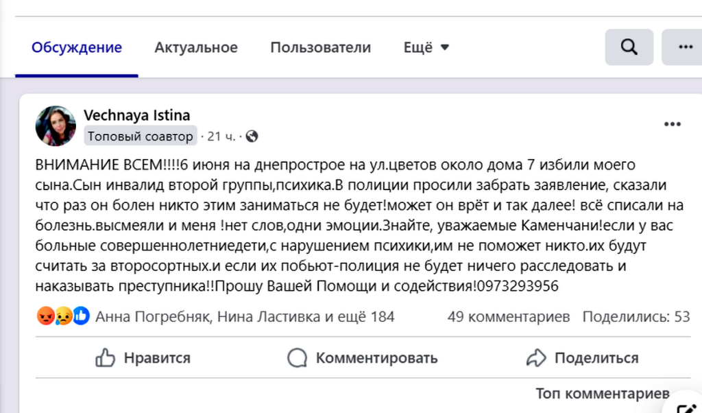
Task: Click the globe public visibility icon
Action: [252, 136]
